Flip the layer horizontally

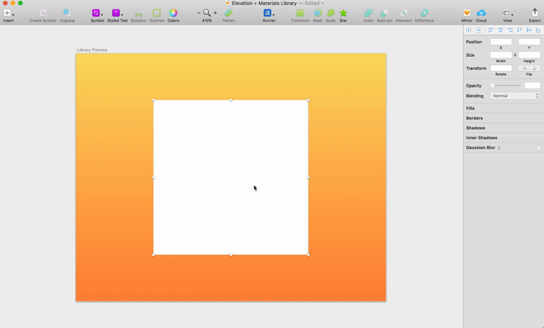pos(524,68)
